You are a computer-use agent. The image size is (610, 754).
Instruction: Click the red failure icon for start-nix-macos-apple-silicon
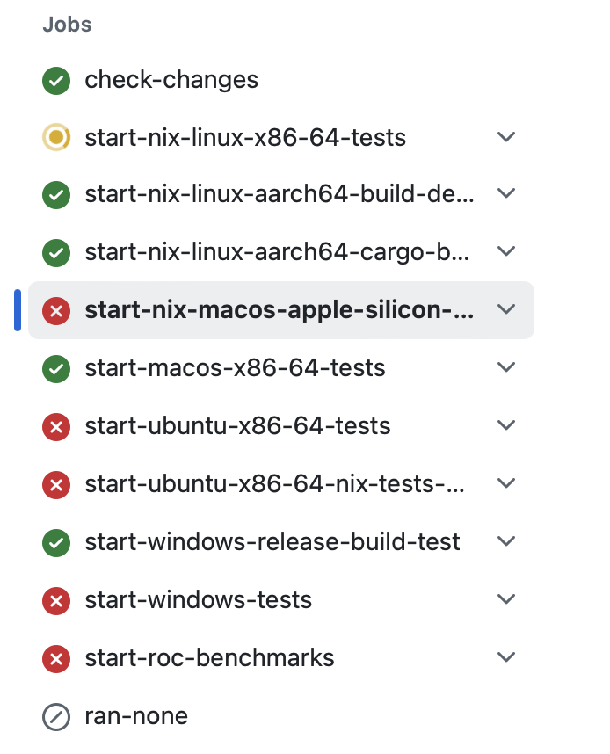[x=56, y=310]
